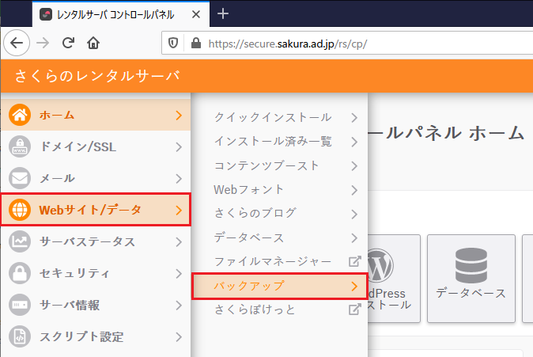Reload the page with browser refresh button
533x357 pixels.
pyautogui.click(x=68, y=44)
